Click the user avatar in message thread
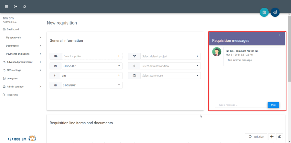 click(x=217, y=52)
